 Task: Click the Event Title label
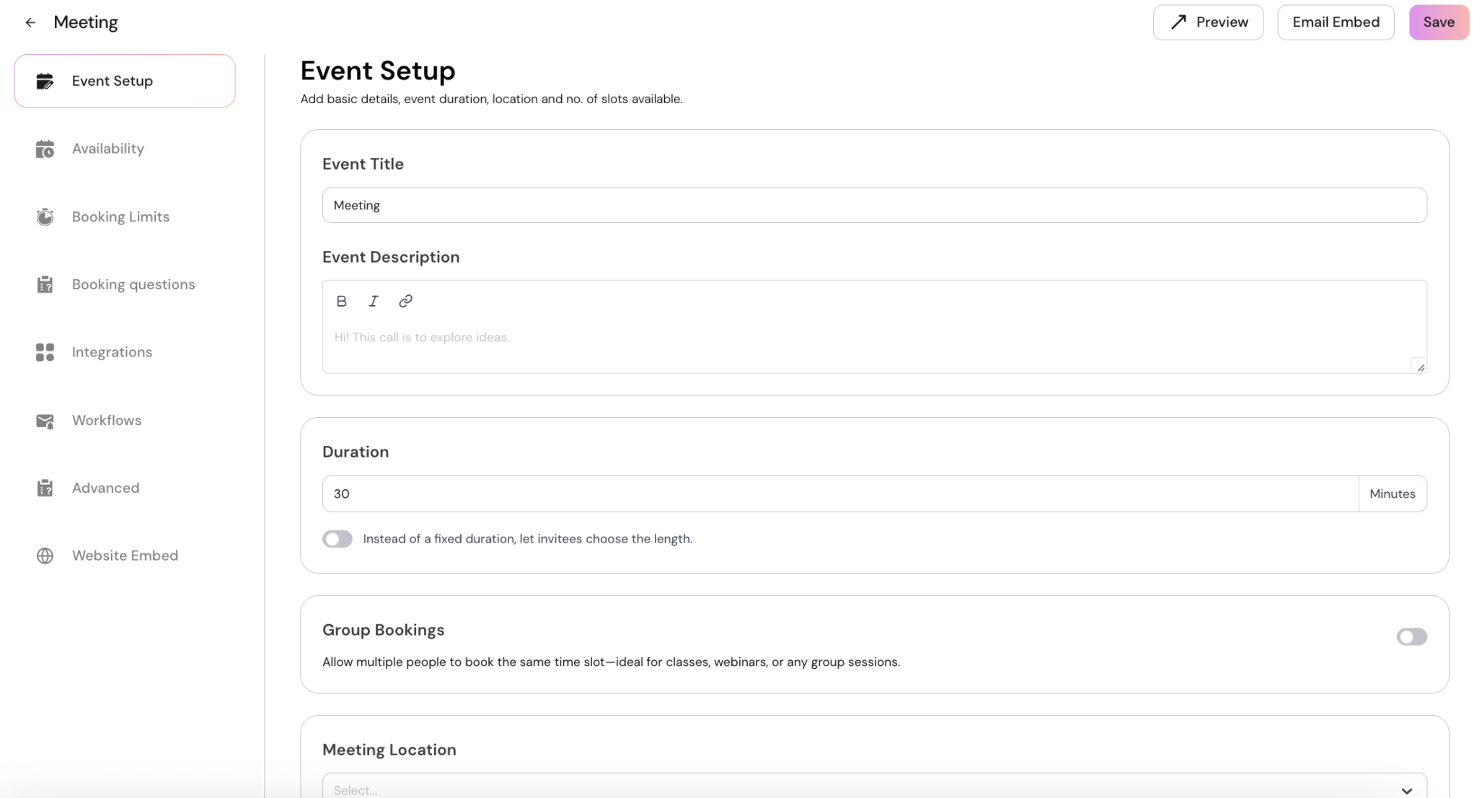click(x=363, y=164)
